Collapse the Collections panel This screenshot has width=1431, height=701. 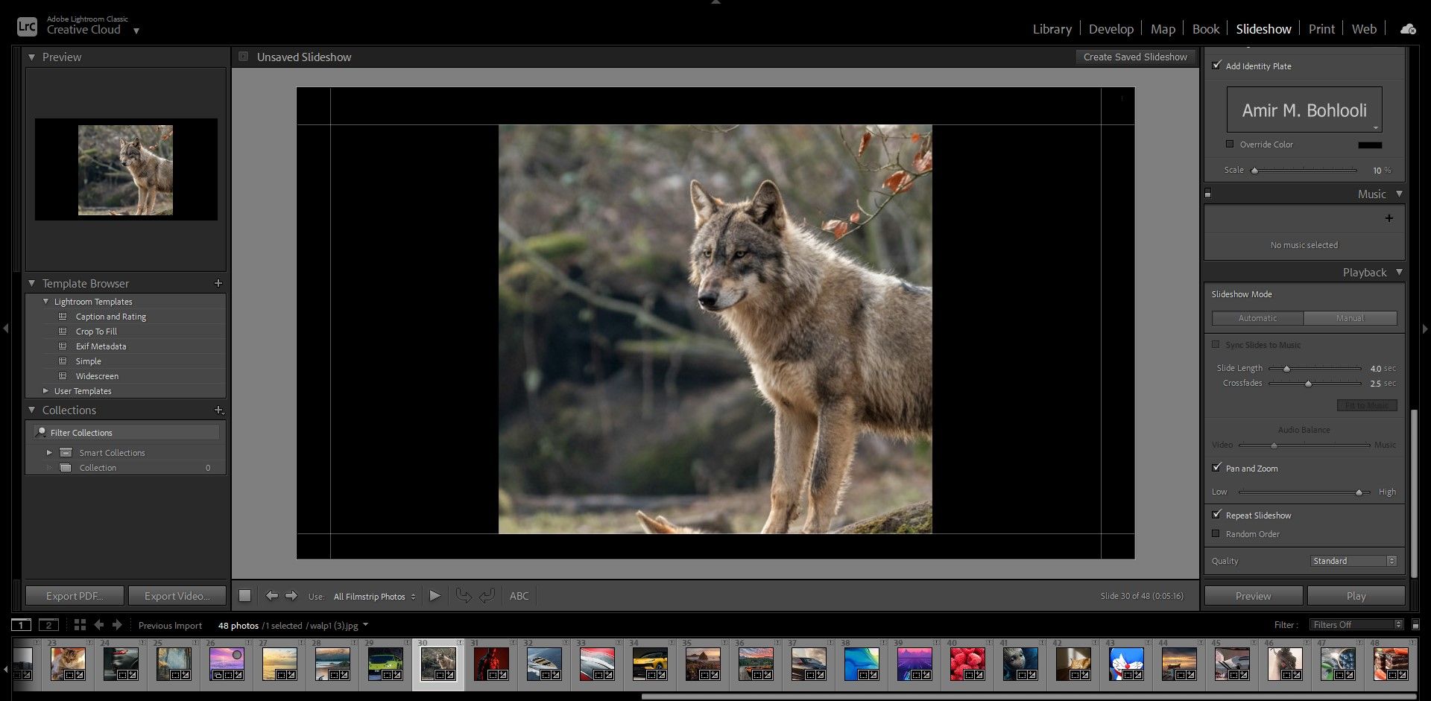(31, 410)
